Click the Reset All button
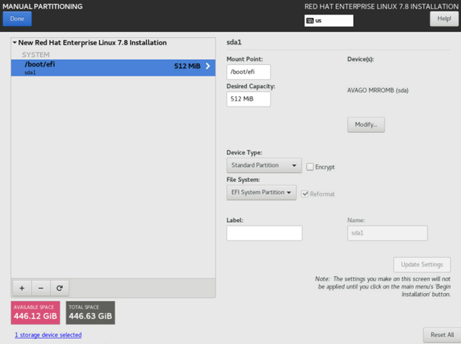This screenshot has height=344, width=461. pyautogui.click(x=441, y=335)
